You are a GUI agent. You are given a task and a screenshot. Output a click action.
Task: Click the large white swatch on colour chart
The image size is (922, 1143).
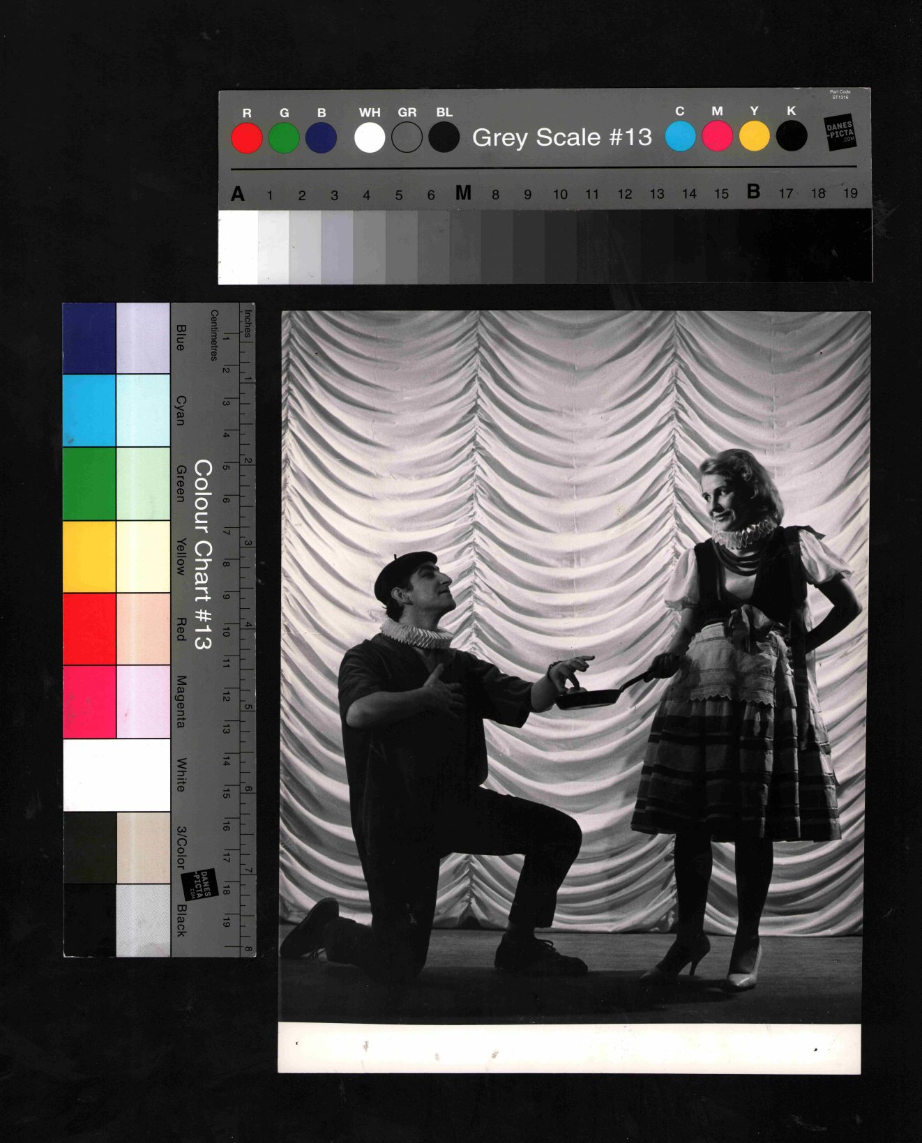point(116,775)
